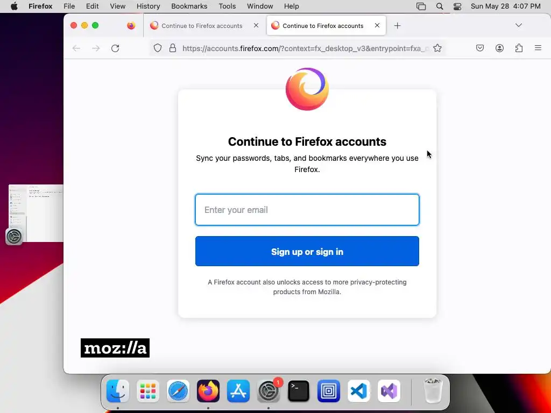Open the View menu
The height and width of the screenshot is (413, 551).
pos(118,6)
